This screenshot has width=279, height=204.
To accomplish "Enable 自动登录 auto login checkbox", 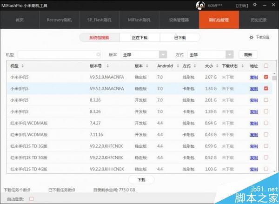I will pos(32,199).
